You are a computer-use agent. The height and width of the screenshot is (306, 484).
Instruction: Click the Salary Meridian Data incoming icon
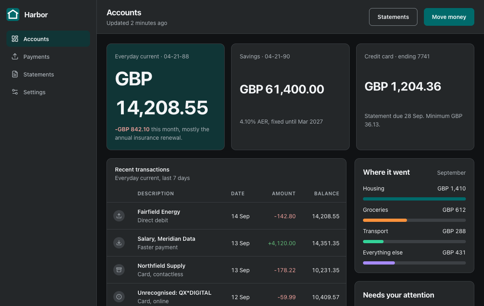coord(119,243)
